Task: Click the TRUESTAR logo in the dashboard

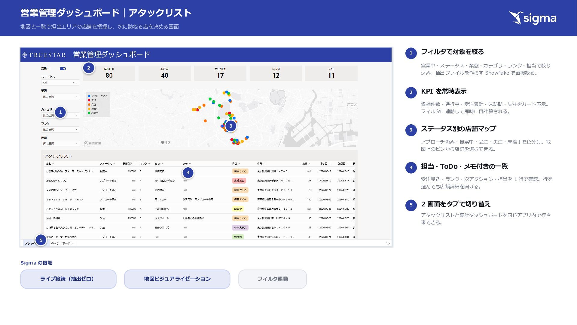Action: [x=44, y=55]
